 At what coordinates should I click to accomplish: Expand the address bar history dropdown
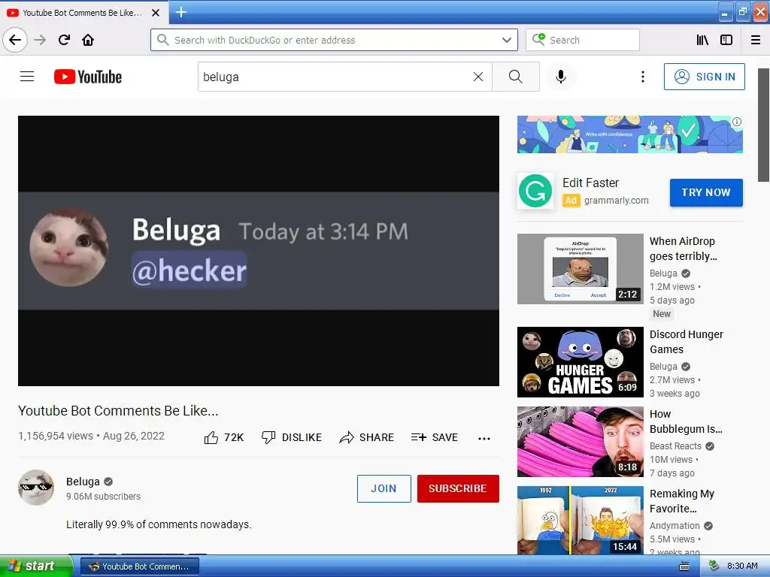(x=507, y=40)
